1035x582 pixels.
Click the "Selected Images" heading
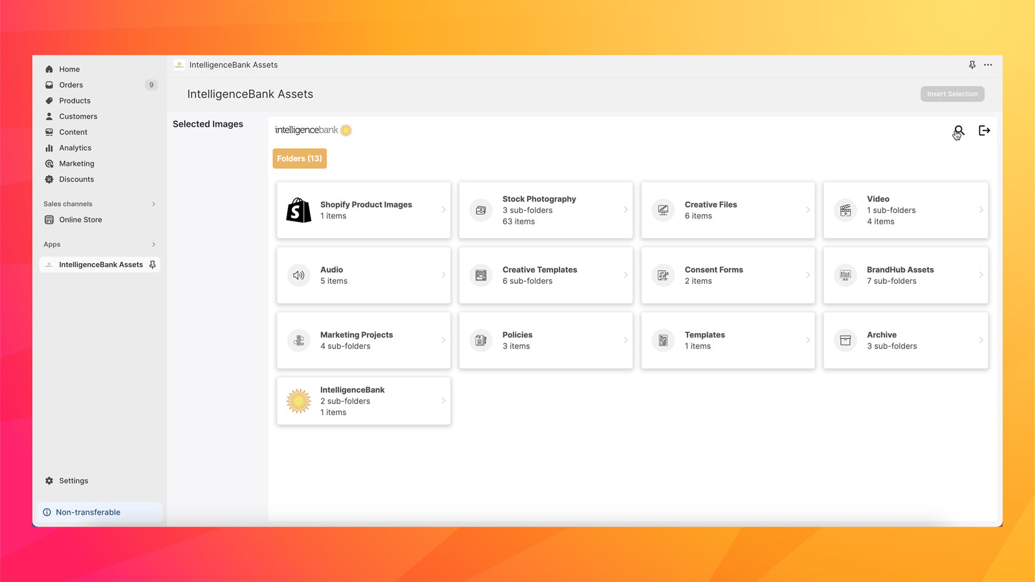208,124
